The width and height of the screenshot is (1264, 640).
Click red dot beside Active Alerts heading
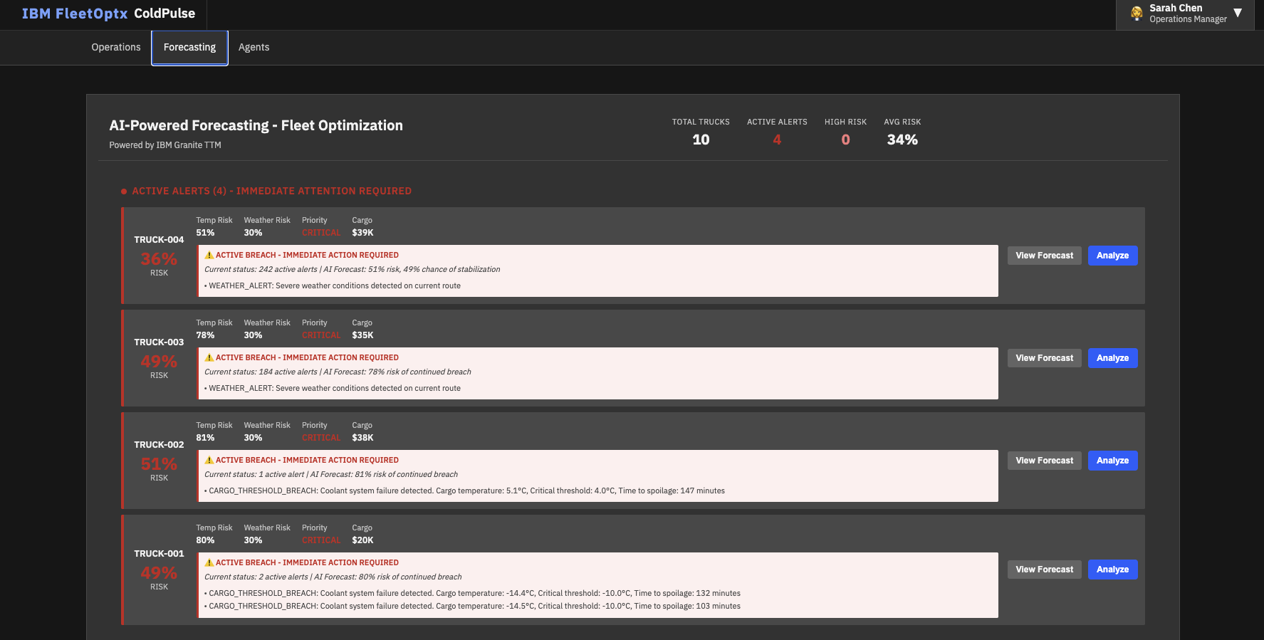pyautogui.click(x=124, y=192)
